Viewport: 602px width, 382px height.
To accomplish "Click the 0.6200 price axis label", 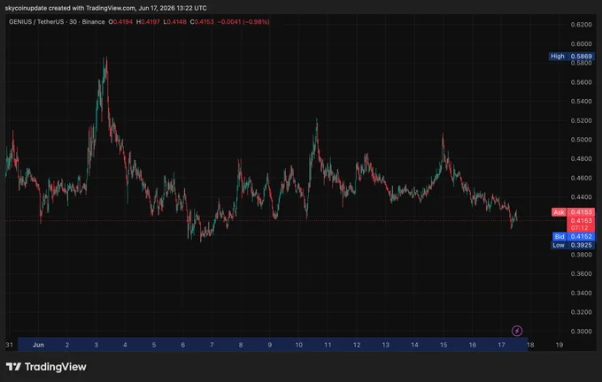I will (582, 25).
